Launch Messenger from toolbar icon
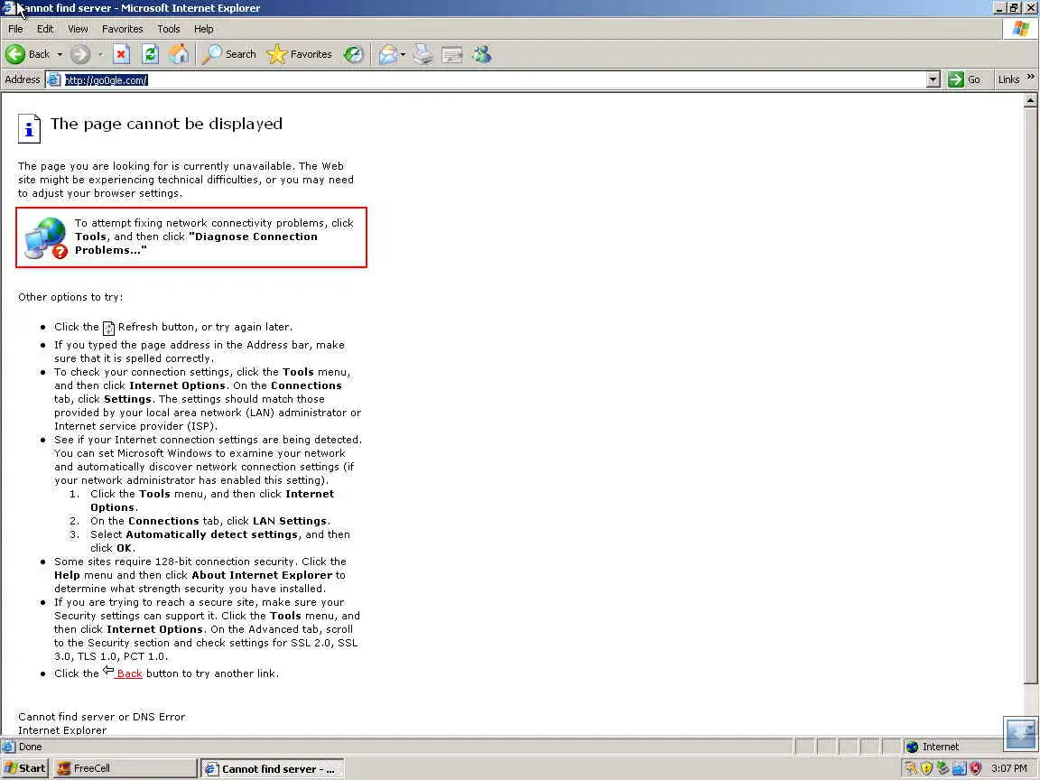This screenshot has width=1040, height=780. coord(482,54)
